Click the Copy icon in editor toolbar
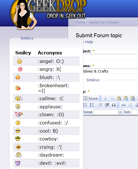Viewport: 138px width, 169px height. pyautogui.click(x=112, y=98)
